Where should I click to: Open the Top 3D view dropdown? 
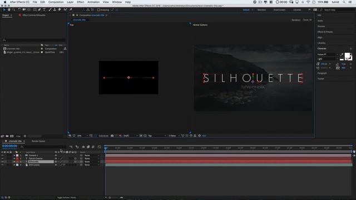point(157,136)
